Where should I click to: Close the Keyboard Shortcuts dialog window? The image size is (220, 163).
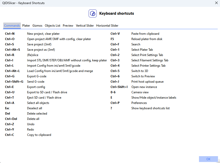(216, 3)
